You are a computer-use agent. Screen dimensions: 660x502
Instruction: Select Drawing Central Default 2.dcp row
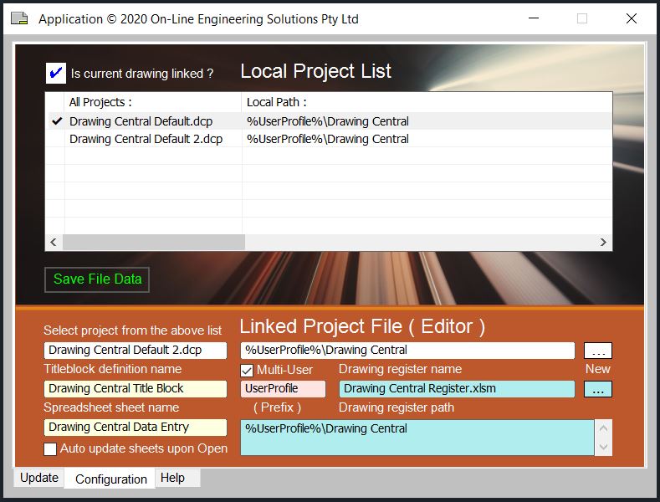146,140
